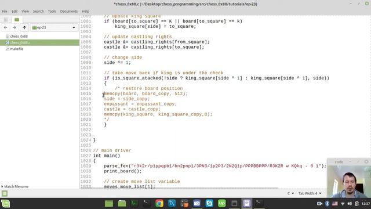This screenshot has height=209, width=371.
Task: Launch the System Monitor from taskbar
Action: click(x=134, y=204)
